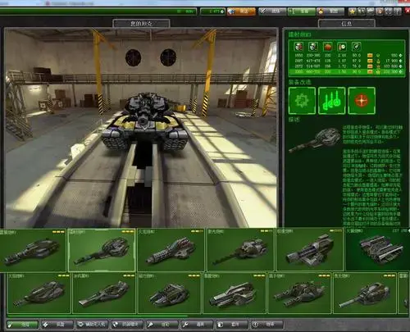This screenshot has width=410, height=332.
Task: Select the three green shells alteration icon
Action: [x=332, y=101]
